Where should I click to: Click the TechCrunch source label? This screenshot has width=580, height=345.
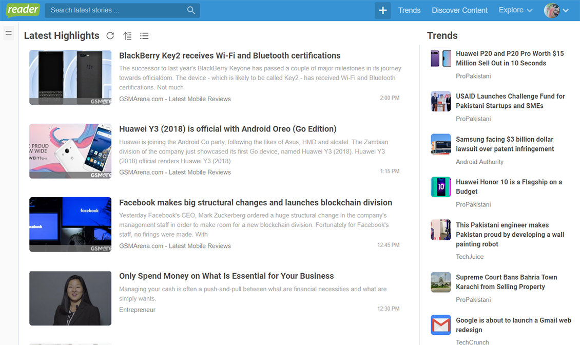(x=472, y=342)
